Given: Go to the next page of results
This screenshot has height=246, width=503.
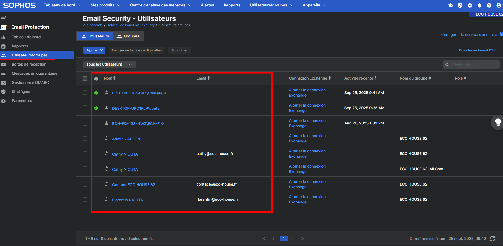Looking at the screenshot, I should (x=293, y=239).
